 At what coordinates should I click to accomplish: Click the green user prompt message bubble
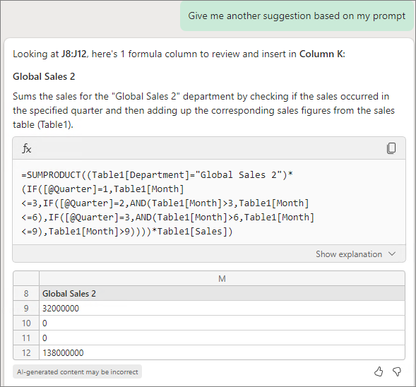click(297, 16)
